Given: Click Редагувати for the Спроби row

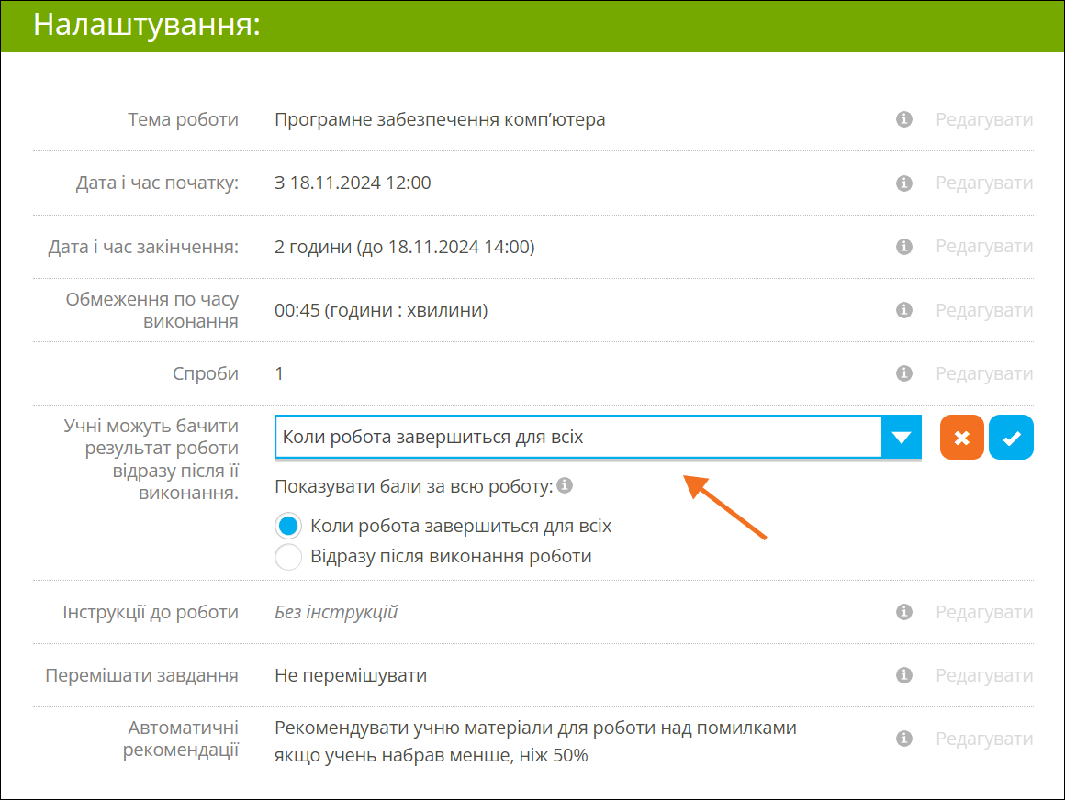Looking at the screenshot, I should pos(984,373).
